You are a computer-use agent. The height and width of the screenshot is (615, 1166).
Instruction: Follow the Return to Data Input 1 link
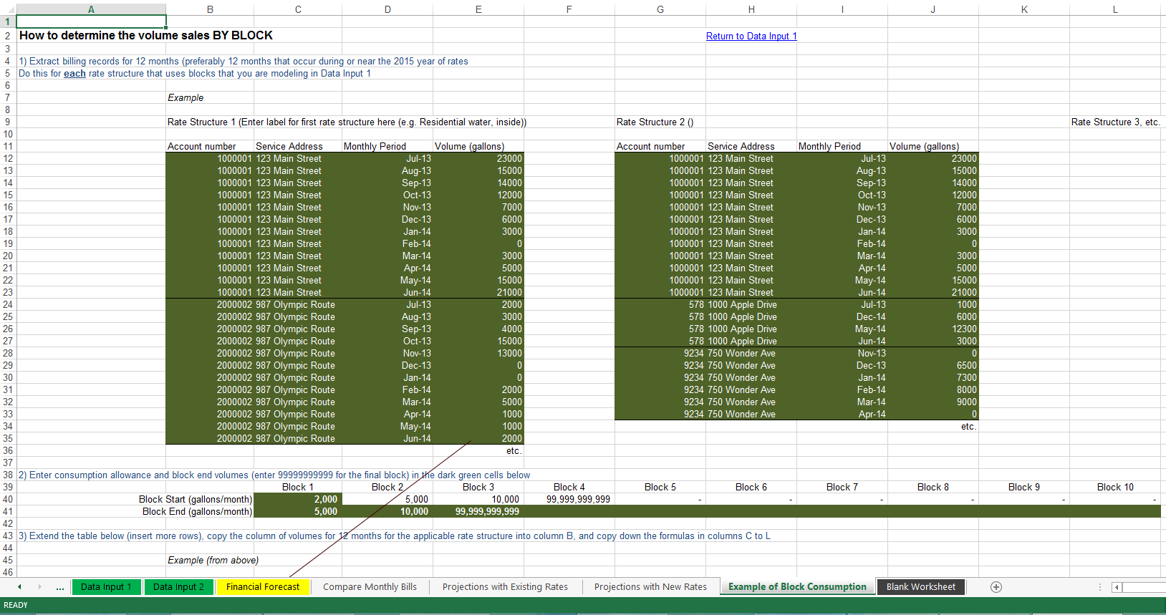pos(751,37)
